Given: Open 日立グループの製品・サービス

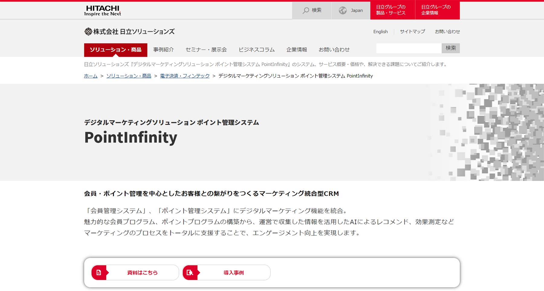Looking at the screenshot, I should (392, 10).
